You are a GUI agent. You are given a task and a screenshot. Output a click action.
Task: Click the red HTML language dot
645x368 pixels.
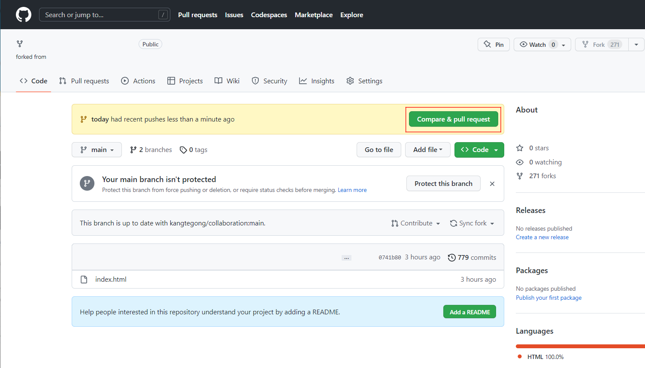click(x=520, y=356)
